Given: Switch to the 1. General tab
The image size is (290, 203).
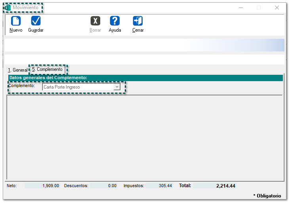Looking at the screenshot, I should 17,70.
